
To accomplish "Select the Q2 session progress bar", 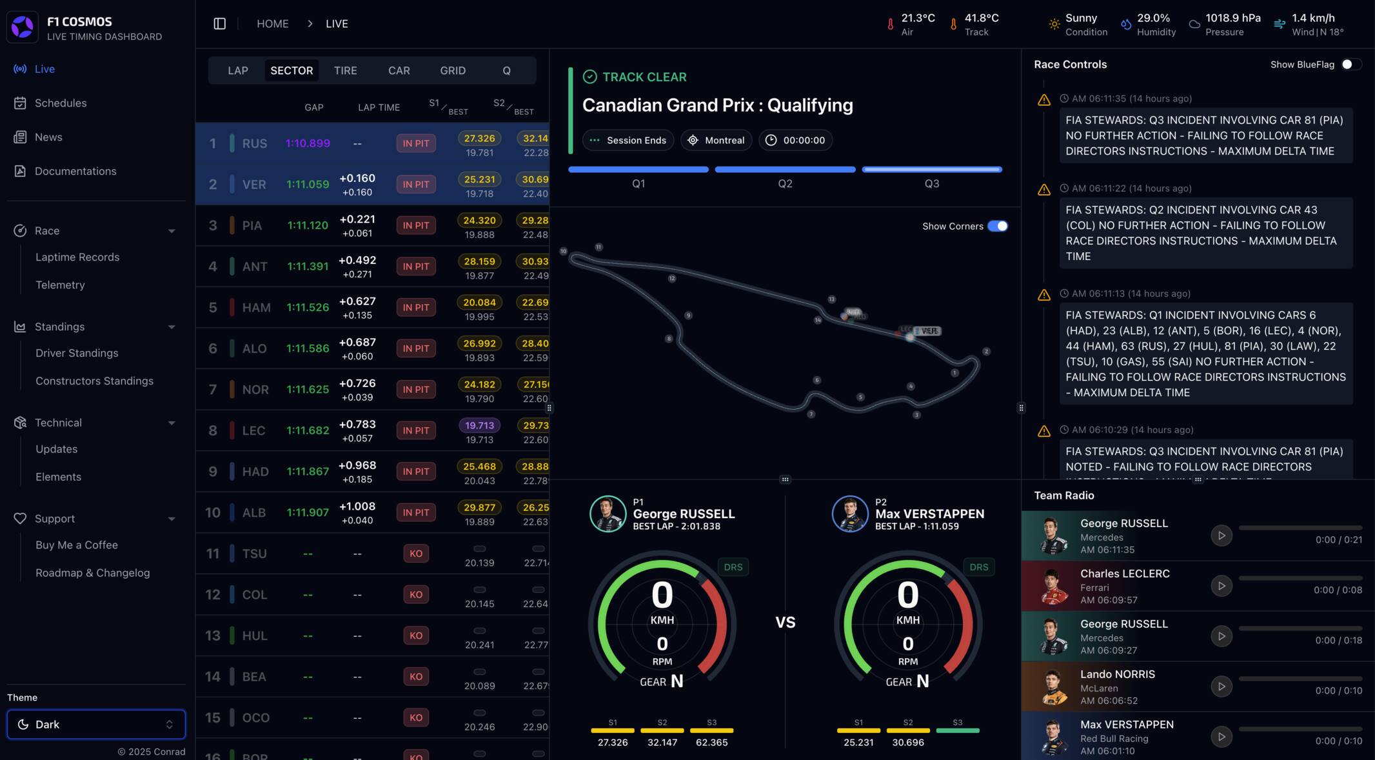I will 785,170.
